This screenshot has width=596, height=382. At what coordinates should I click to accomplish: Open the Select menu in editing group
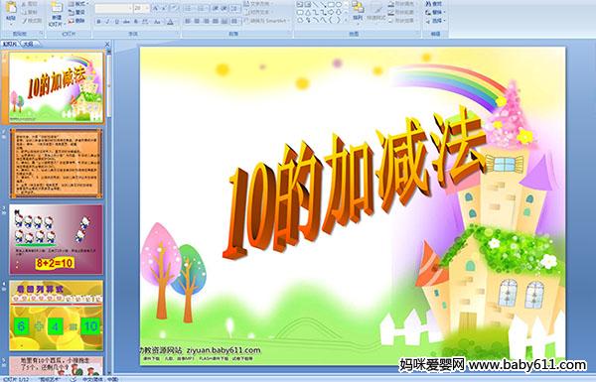click(x=435, y=21)
